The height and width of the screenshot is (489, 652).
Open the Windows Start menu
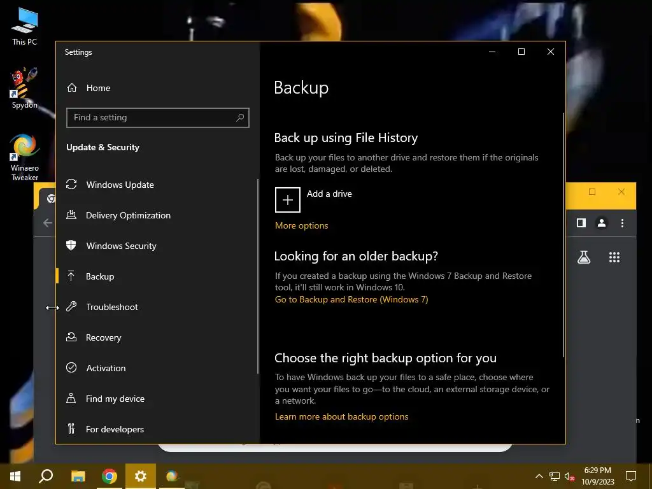[15, 476]
